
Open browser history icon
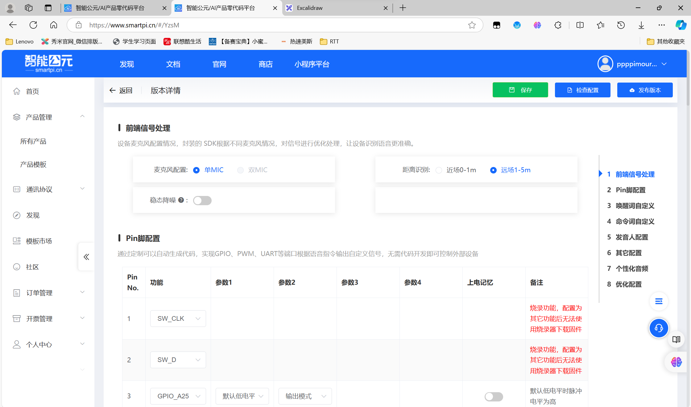click(621, 25)
